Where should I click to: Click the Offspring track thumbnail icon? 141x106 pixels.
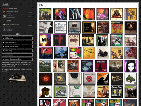[4, 30]
